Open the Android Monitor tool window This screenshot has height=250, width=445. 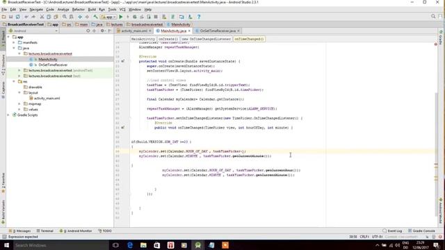click(76, 231)
